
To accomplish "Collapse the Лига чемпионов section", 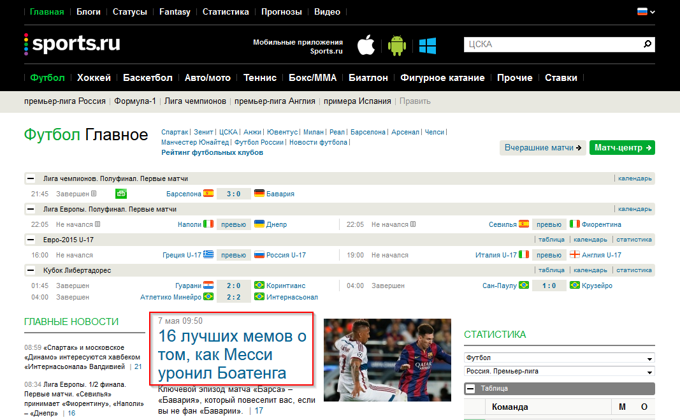I will tap(31, 178).
